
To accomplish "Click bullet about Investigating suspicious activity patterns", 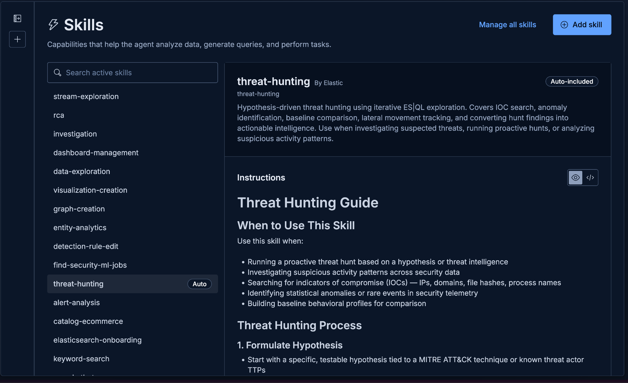I will tap(353, 272).
